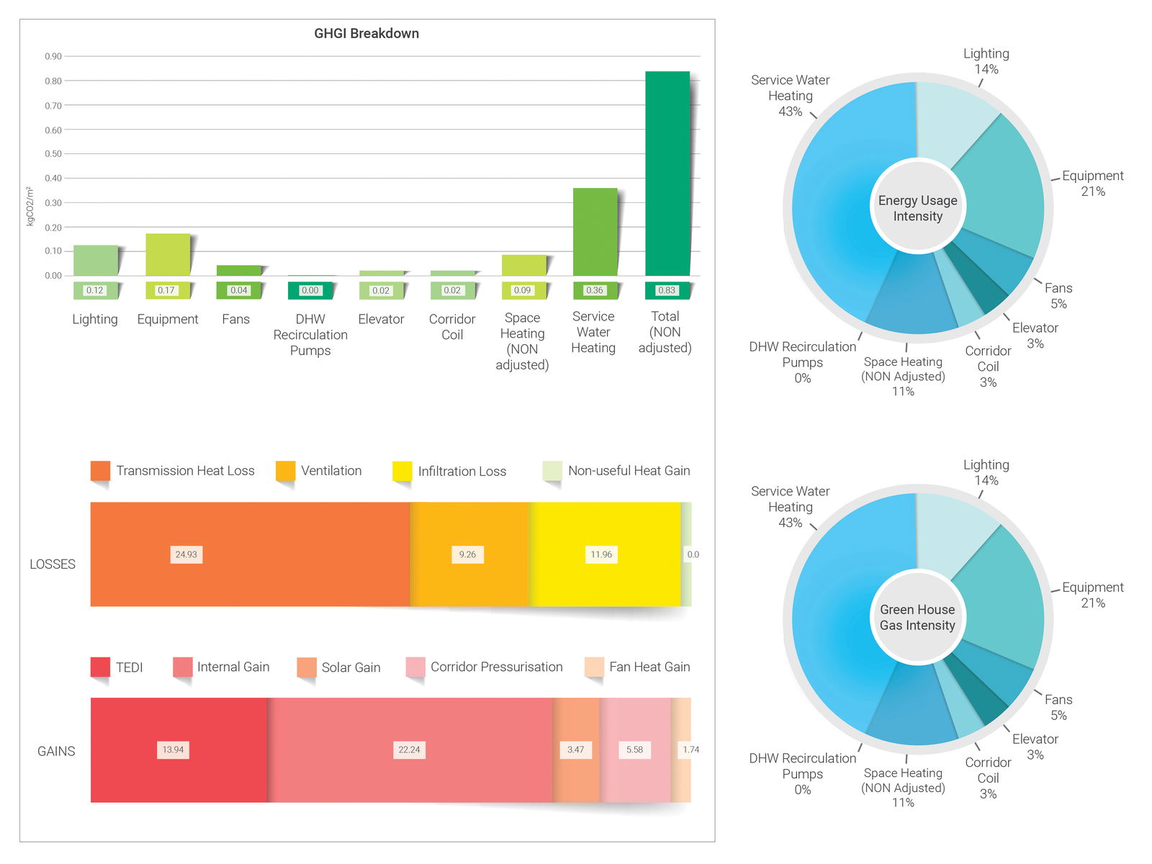This screenshot has height=864, width=1152.
Task: Click the Non-useful Heat Gain legend swatch
Action: click(x=552, y=471)
